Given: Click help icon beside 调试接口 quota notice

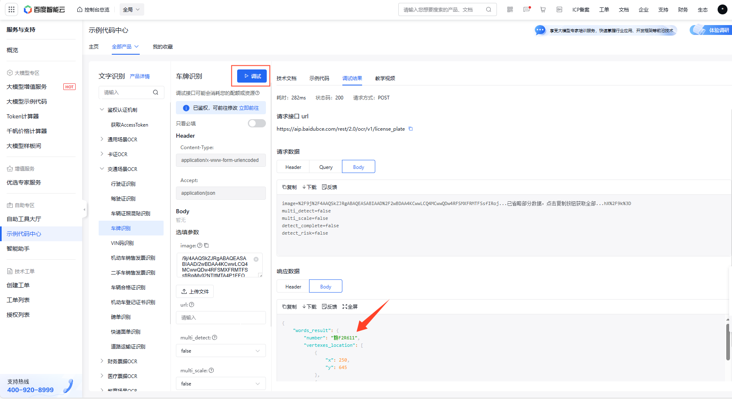Looking at the screenshot, I should click(257, 93).
